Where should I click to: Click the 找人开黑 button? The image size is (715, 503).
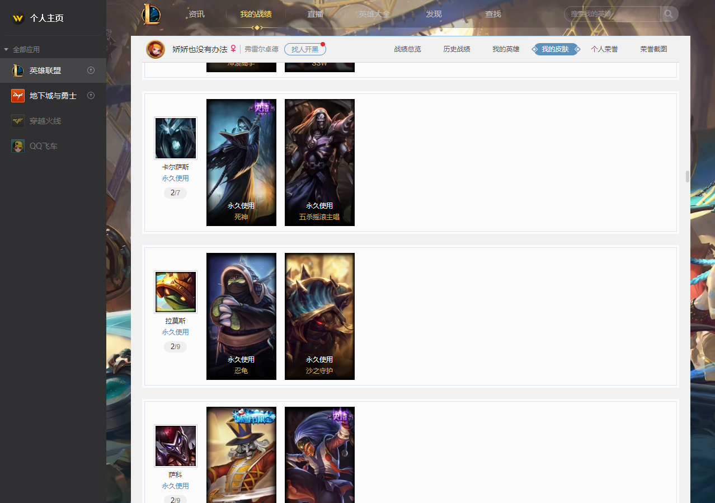point(305,49)
